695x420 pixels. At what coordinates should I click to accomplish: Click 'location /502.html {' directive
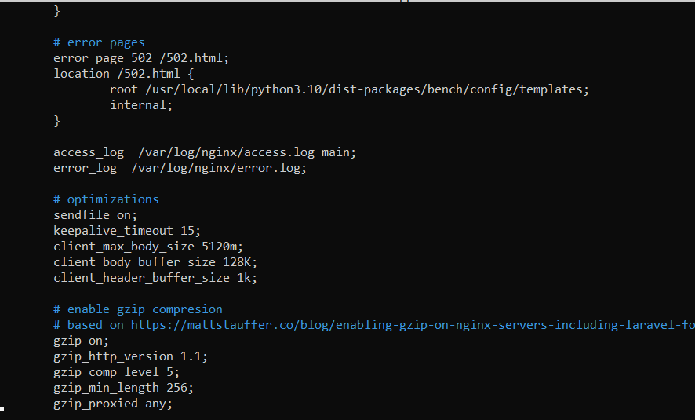tap(124, 74)
